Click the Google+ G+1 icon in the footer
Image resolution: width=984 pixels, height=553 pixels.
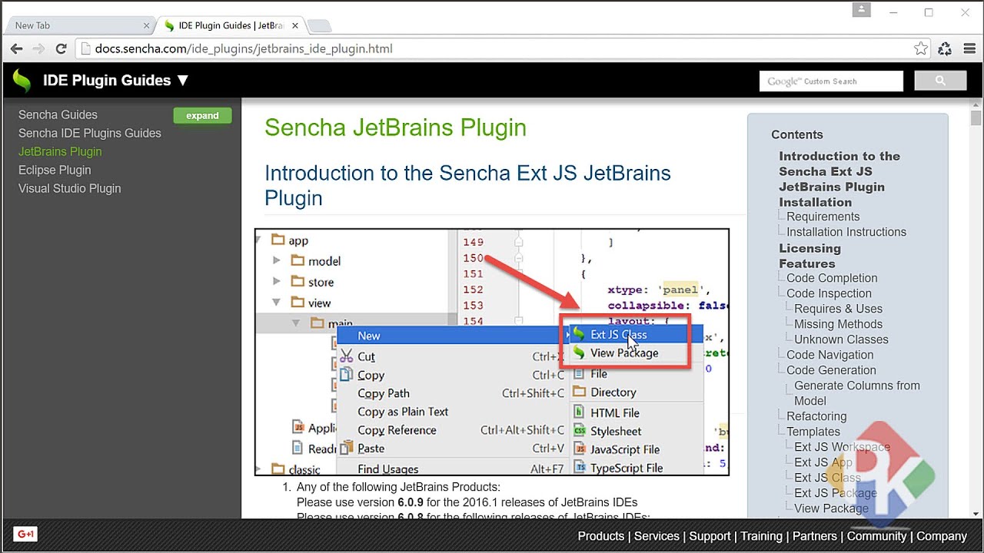[25, 534]
